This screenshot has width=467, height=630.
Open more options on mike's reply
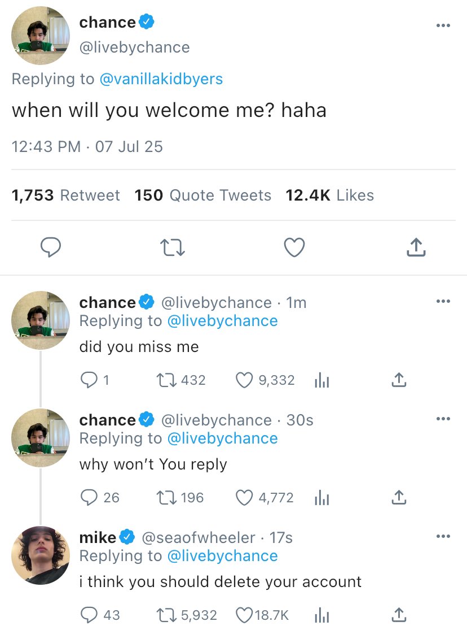(443, 536)
